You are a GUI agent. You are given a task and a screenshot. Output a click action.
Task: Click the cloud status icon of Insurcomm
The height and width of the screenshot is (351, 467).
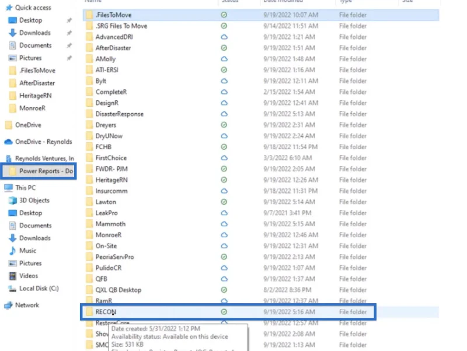pyautogui.click(x=224, y=191)
